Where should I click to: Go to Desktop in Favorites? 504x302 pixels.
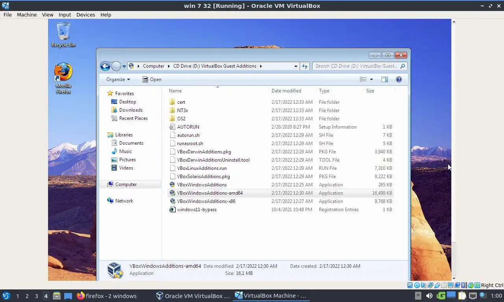(x=128, y=102)
